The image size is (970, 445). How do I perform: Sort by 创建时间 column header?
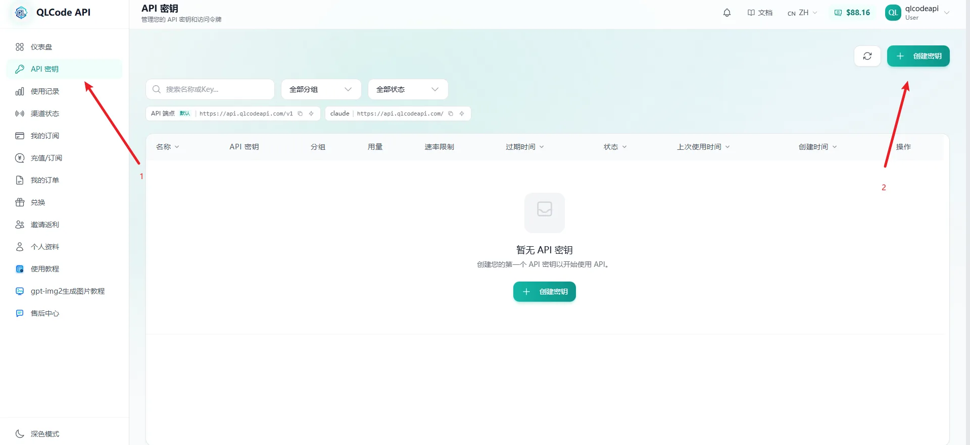coord(818,147)
